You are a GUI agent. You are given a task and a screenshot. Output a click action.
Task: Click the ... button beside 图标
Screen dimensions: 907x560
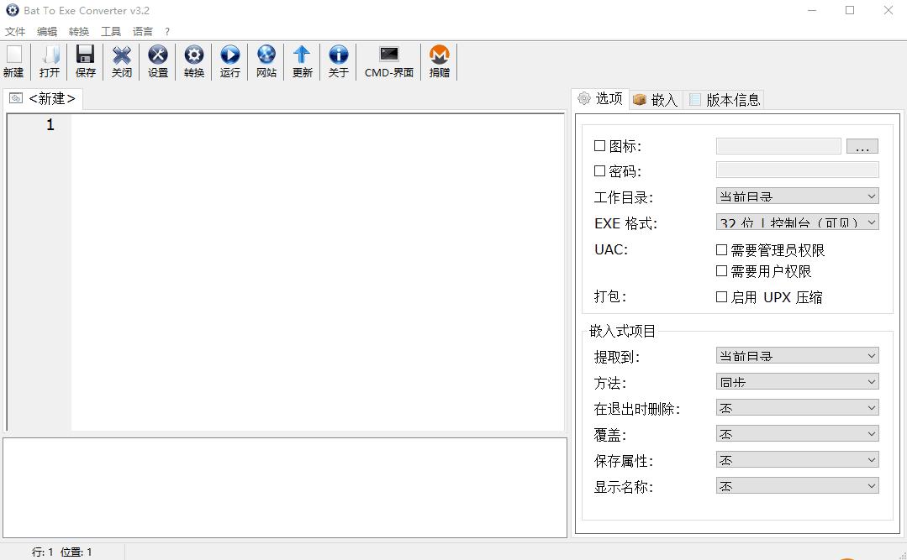point(862,145)
